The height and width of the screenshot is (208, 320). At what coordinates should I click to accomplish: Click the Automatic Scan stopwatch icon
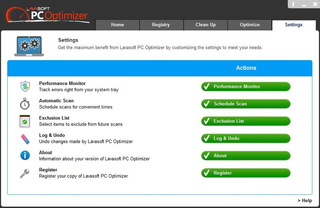tap(25, 104)
